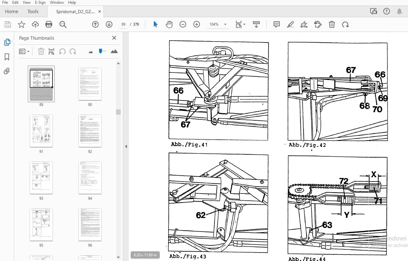
Task: Open the Help menu
Action: 72,3
